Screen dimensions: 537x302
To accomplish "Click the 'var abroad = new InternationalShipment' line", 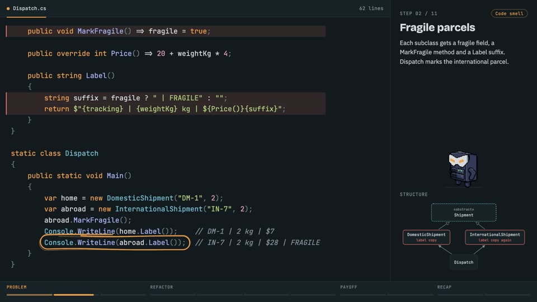I will point(148,209).
